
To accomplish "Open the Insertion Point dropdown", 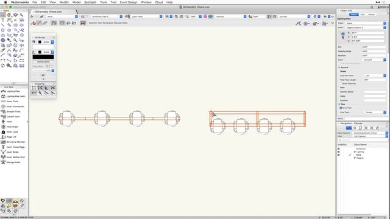I will click(x=375, y=75).
